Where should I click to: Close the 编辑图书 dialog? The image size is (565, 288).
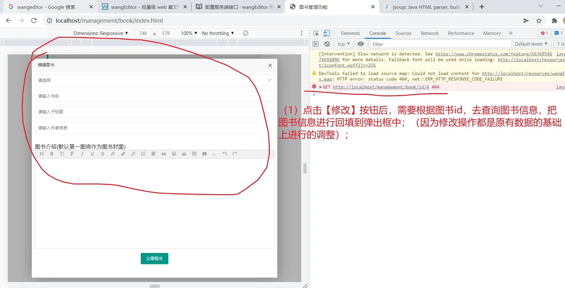pos(270,65)
